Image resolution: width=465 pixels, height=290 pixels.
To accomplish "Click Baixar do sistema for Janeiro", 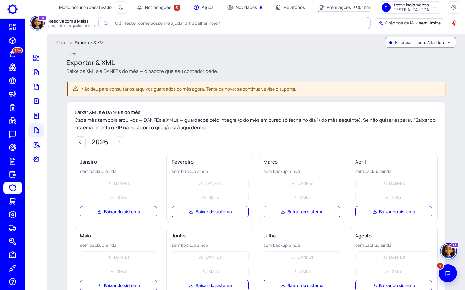I will coord(119,212).
